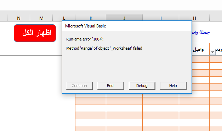Select column H header
The height and width of the screenshot is (131, 222).
pos(194,18)
